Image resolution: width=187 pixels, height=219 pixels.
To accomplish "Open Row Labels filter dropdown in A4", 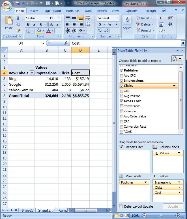I will tap(32, 73).
